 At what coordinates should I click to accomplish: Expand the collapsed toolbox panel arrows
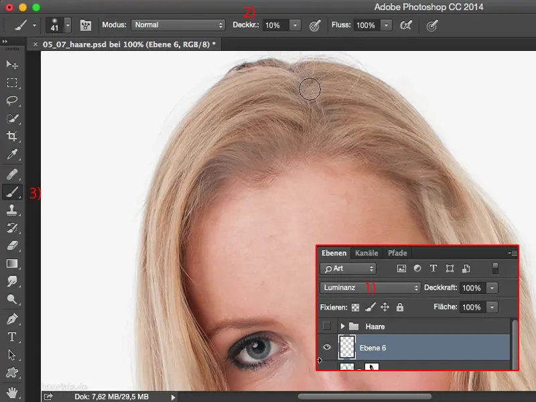[5, 42]
